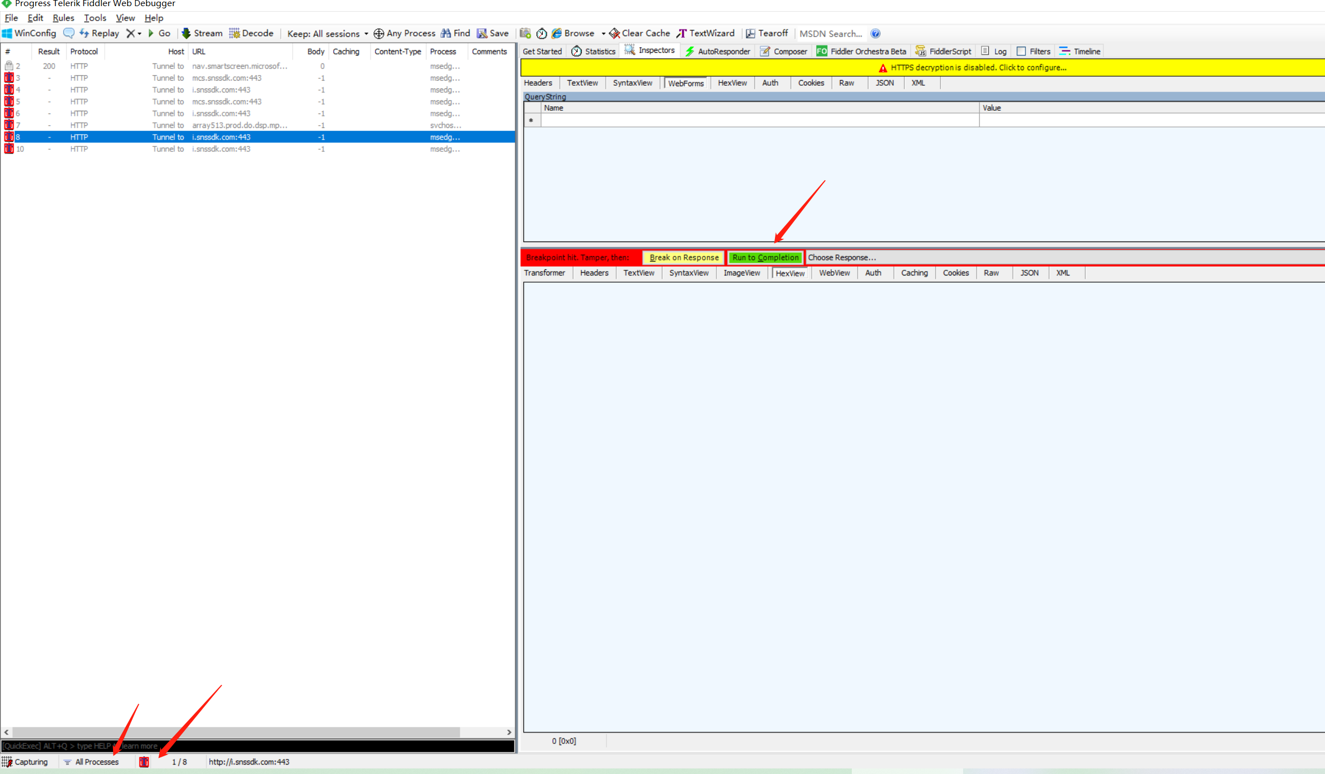Viewport: 1325px width, 774px height.
Task: Switch to the AutoResponder tab
Action: pyautogui.click(x=718, y=51)
